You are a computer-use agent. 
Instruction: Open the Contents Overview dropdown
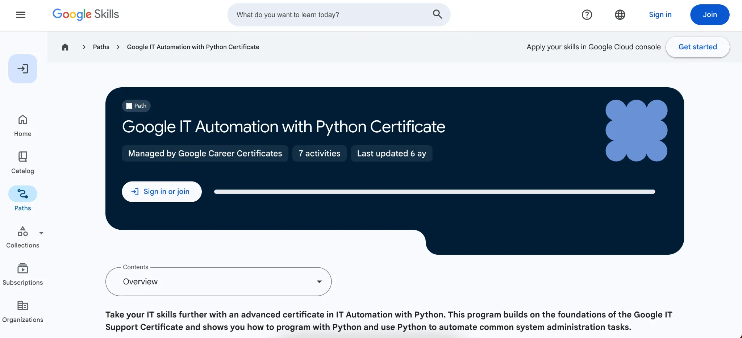(218, 281)
